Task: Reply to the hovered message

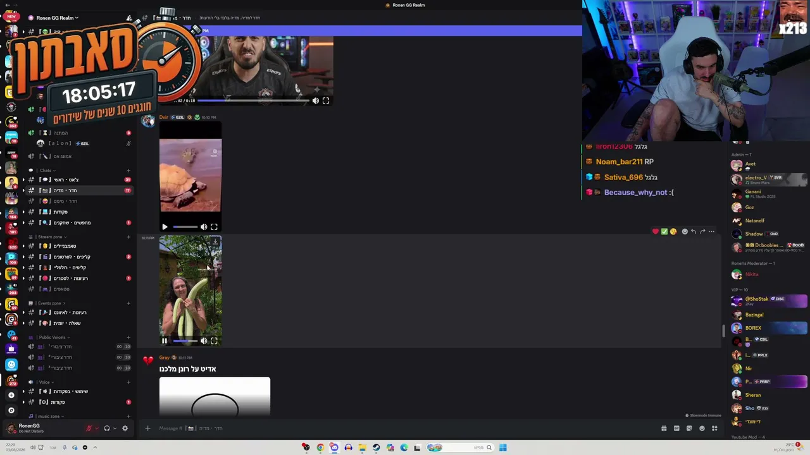Action: coord(694,232)
